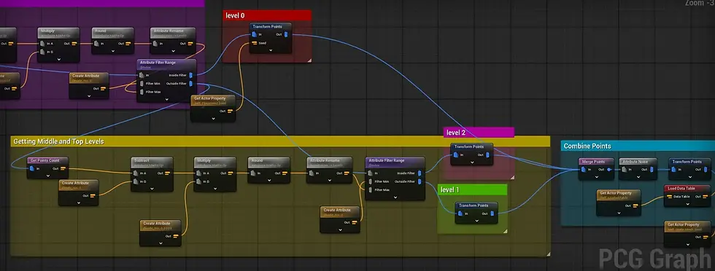Click Out pin of level 0 Transform Points

286,35
